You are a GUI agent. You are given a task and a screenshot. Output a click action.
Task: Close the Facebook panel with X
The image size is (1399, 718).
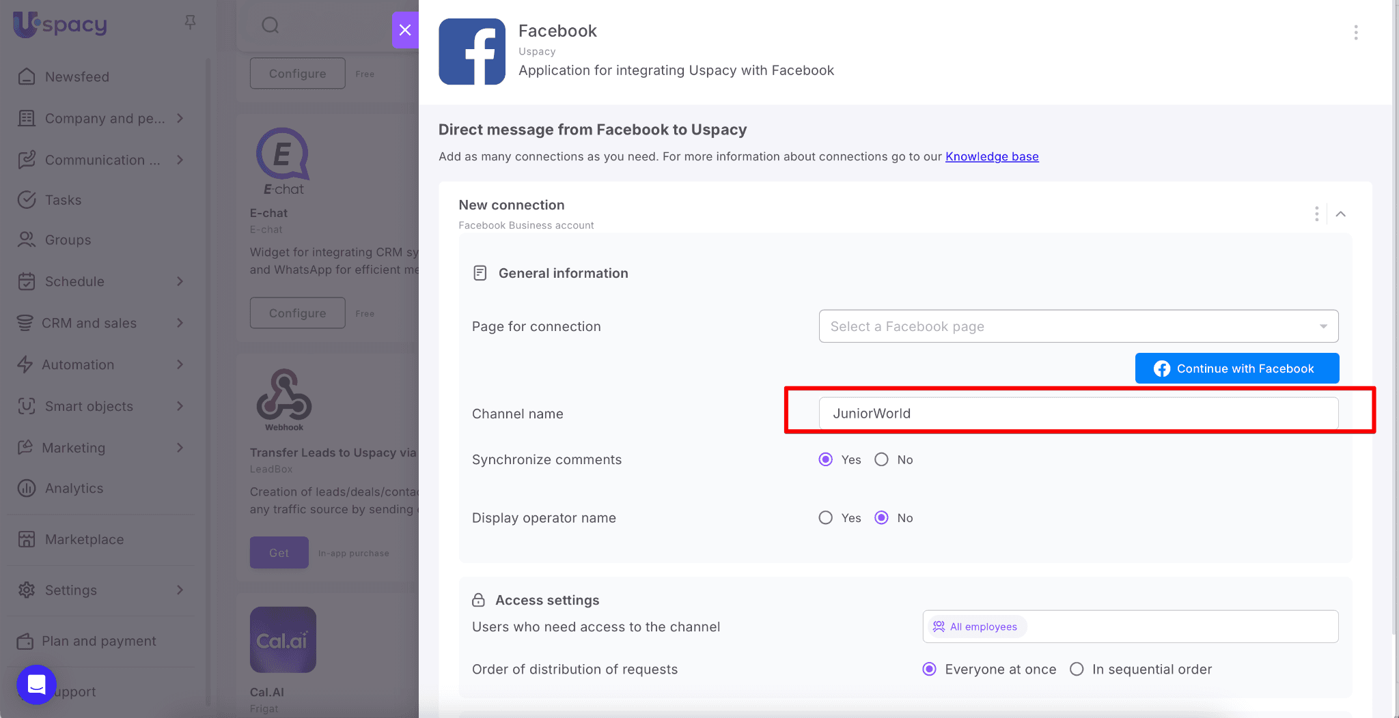[405, 30]
